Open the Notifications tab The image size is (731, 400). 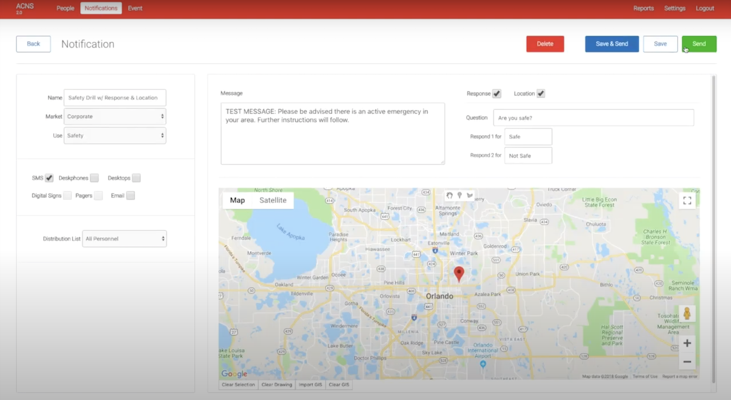tap(101, 8)
